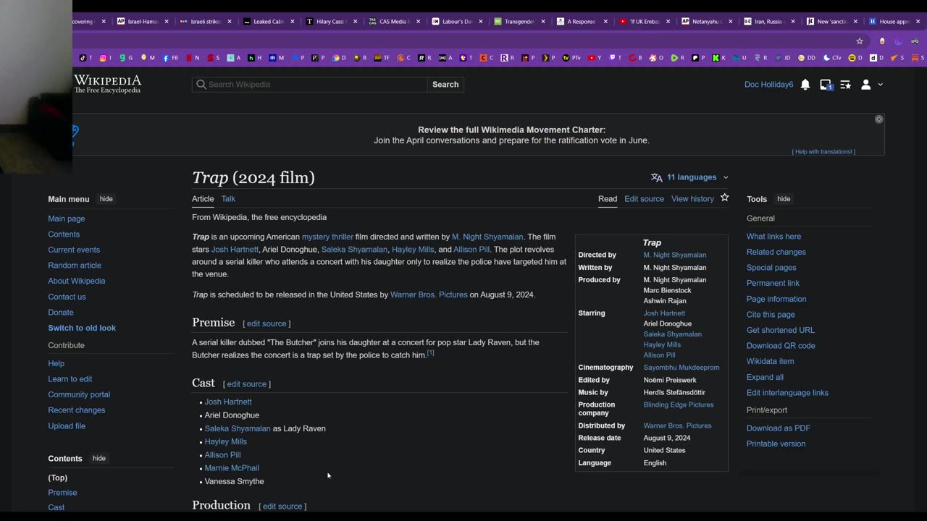Select the Read view tab
927x521 pixels.
click(608, 199)
